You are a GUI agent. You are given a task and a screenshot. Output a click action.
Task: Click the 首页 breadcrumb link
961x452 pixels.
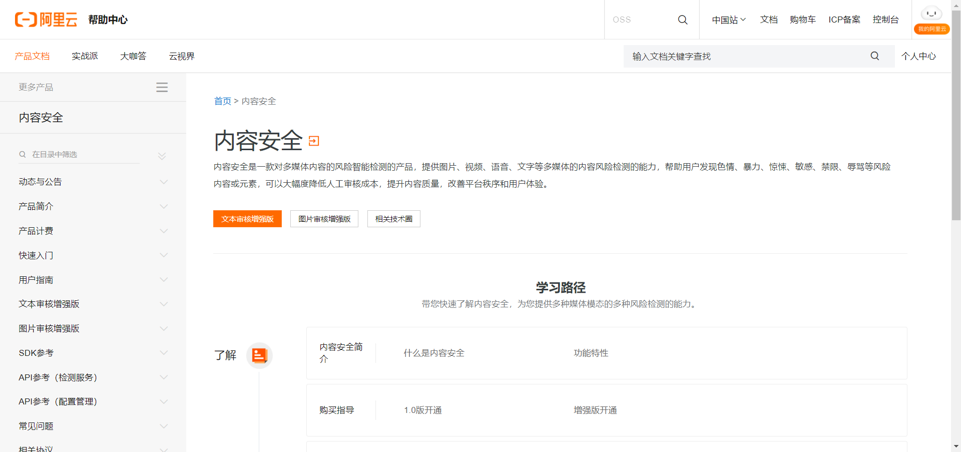coord(223,101)
